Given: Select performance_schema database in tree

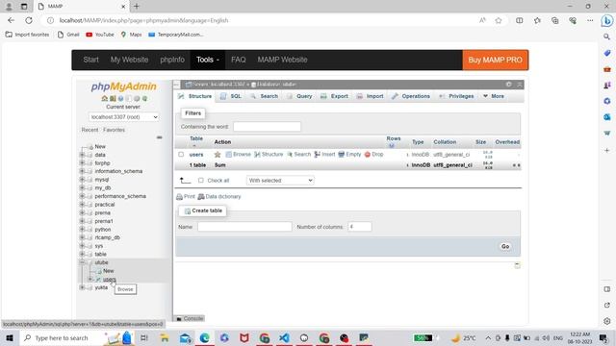Looking at the screenshot, I should 120,196.
